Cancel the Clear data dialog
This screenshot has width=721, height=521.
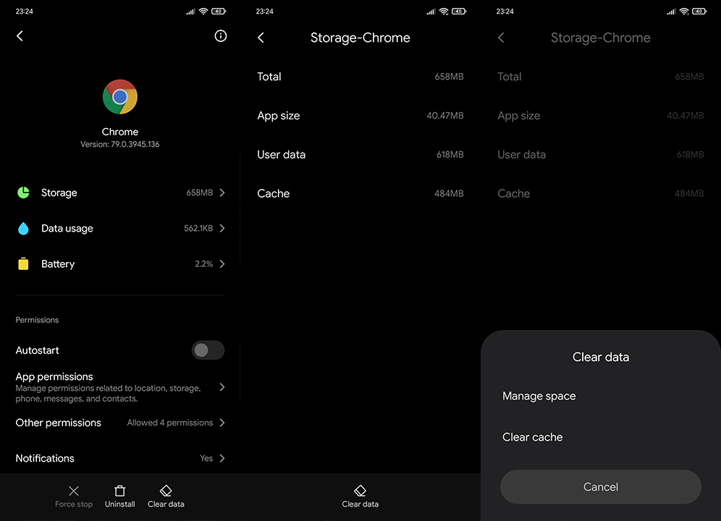coord(601,486)
